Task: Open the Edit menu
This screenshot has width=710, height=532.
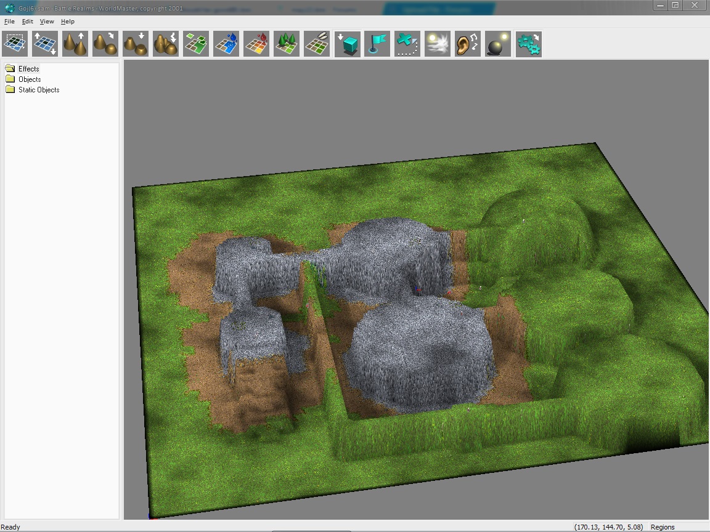Action: click(x=28, y=22)
